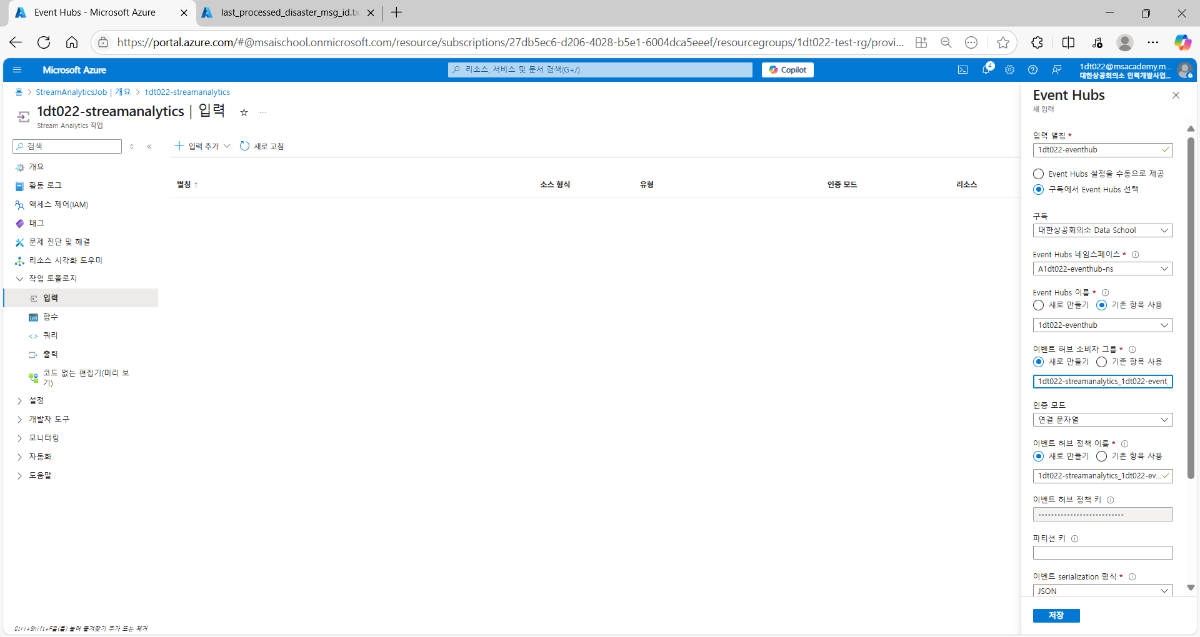The image size is (1200, 637).
Task: Follow StreamAnalyticsJob | 개요 breadcrumb link
Action: point(83,92)
